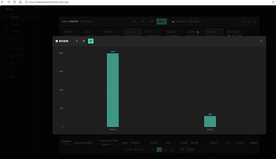
Task: Go to page 2 in pagination
Action: 166,149
